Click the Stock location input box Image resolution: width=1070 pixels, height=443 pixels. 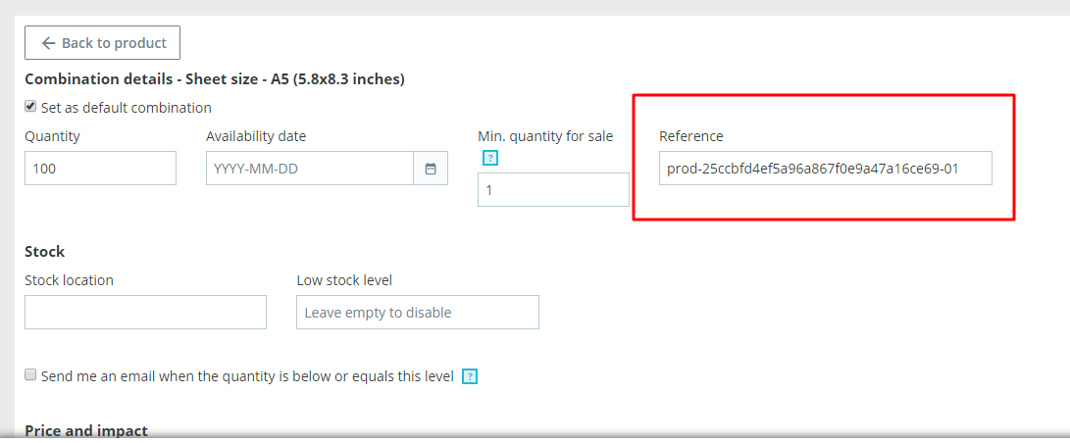[145, 313]
